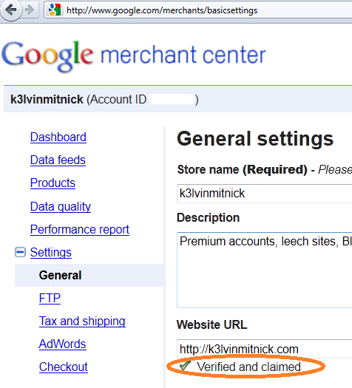Viewport: 352px width, 388px height.
Task: Click the 'Store name (Required)' label
Action: click(x=243, y=170)
